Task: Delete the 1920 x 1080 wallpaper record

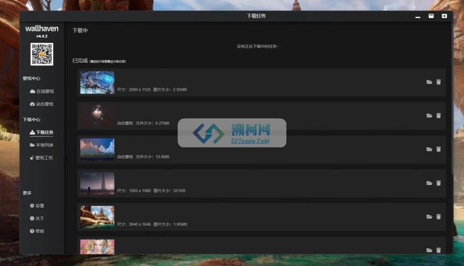Action: (439, 183)
